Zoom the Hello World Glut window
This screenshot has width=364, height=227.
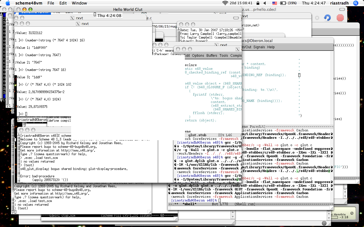click(30, 10)
